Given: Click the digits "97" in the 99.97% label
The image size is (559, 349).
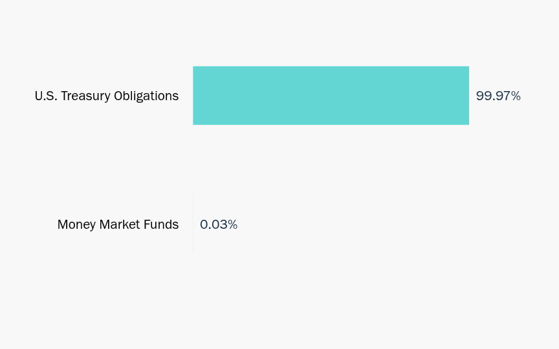Looking at the screenshot, I should [x=502, y=96].
